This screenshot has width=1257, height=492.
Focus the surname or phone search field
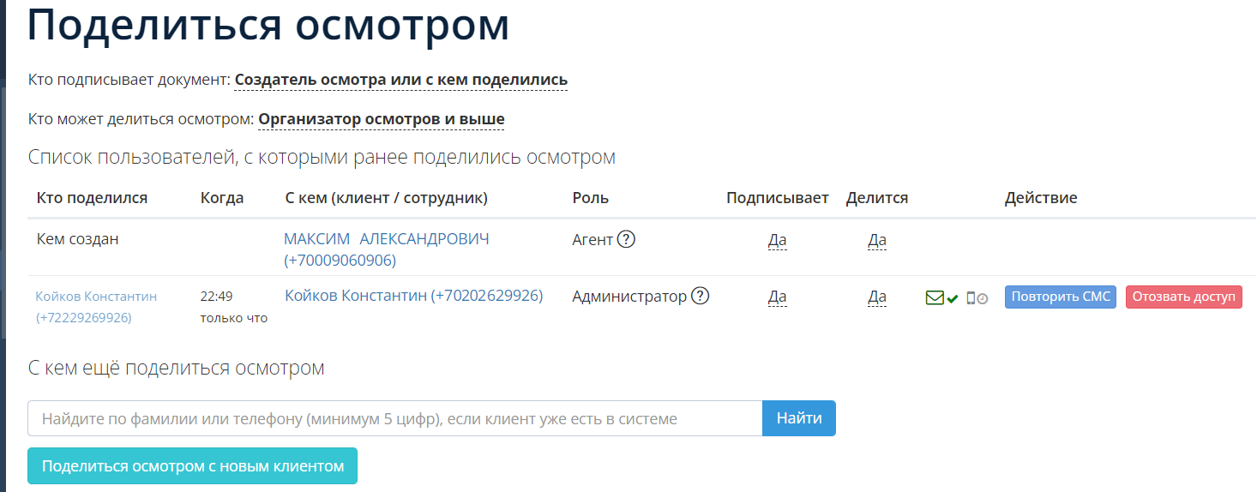[x=394, y=418]
